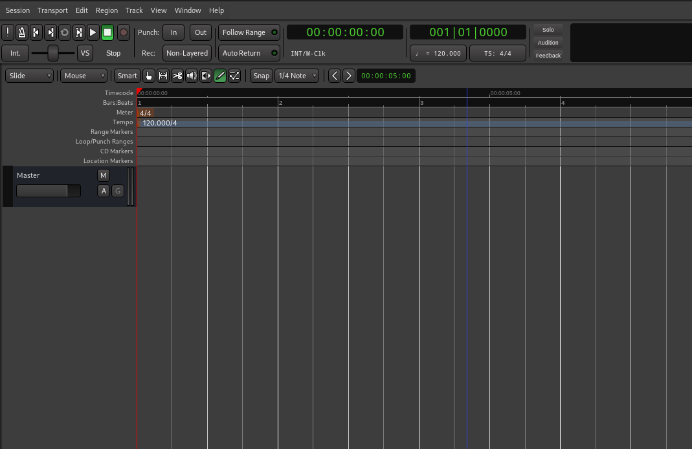Open the 1/4 Note grid dropdown
Screen dimensions: 692x449
pos(296,76)
